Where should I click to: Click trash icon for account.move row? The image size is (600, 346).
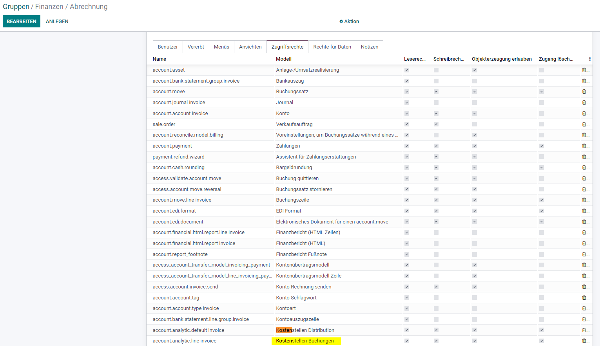584,92
